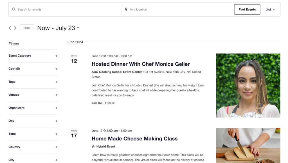The image size is (288, 163).
Task: Open the Now - July 23 date selector
Action: [x=58, y=28]
